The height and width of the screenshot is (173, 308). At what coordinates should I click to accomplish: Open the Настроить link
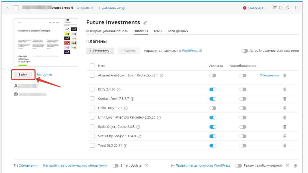pos(44,75)
